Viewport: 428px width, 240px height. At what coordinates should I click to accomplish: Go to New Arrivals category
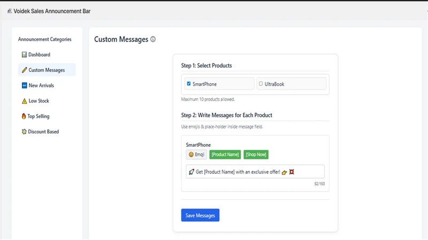[47, 85]
